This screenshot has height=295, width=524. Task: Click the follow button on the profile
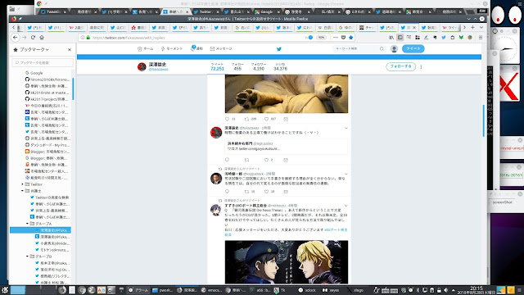tap(400, 66)
